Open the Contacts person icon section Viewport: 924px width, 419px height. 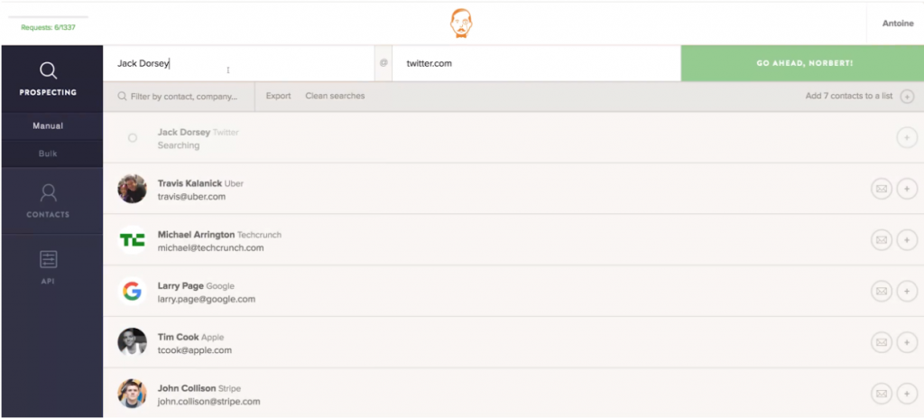[x=48, y=200]
